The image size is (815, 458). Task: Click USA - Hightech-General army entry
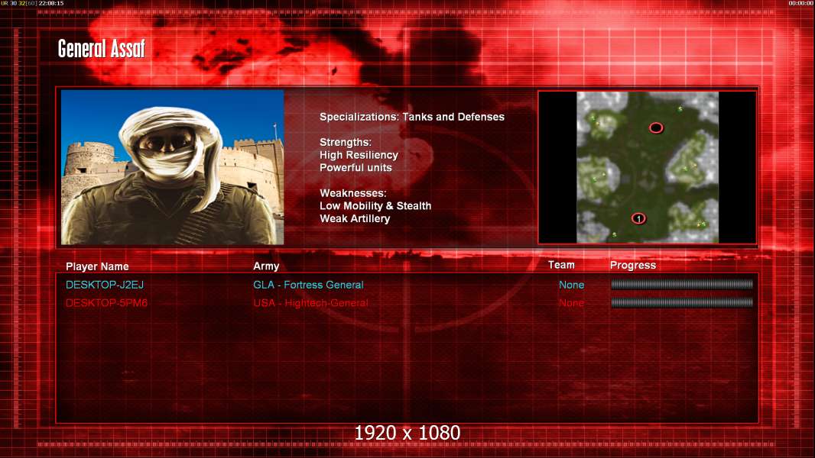[x=311, y=303]
